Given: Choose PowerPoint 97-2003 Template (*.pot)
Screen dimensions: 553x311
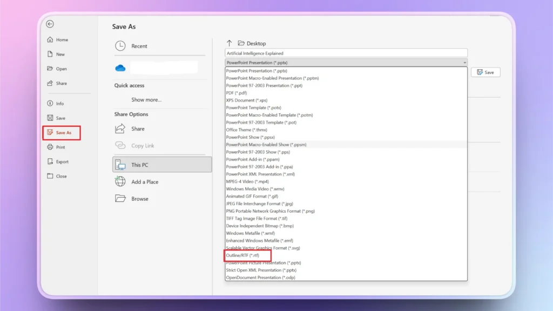Looking at the screenshot, I should coord(346,123).
